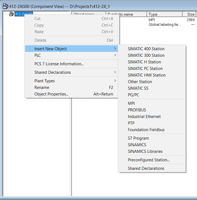Viewport: 197px width, 200px height.
Task: Open the PLC submenu entry
Action: (x=72, y=55)
